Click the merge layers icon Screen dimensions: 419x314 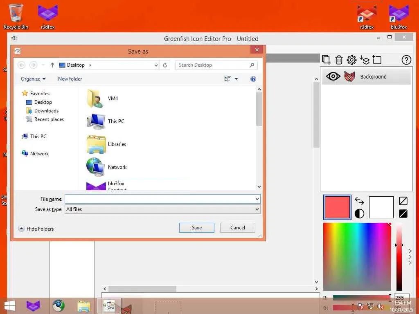(365, 60)
